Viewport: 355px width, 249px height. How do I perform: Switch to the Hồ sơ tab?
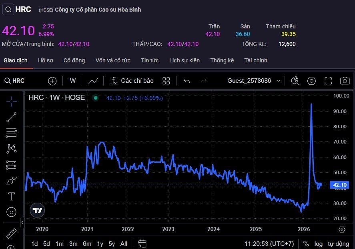[46, 60]
